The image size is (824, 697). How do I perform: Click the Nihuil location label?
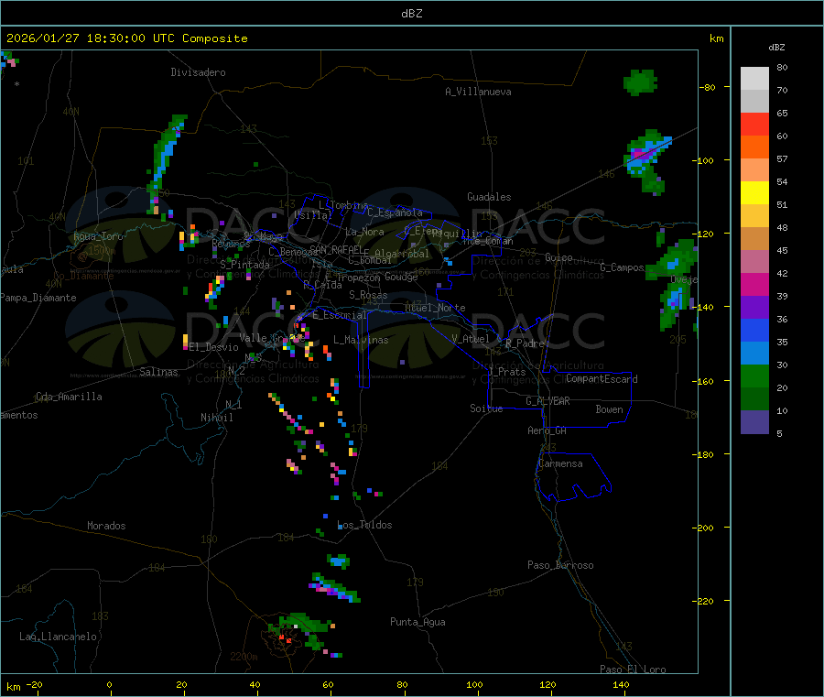point(216,418)
